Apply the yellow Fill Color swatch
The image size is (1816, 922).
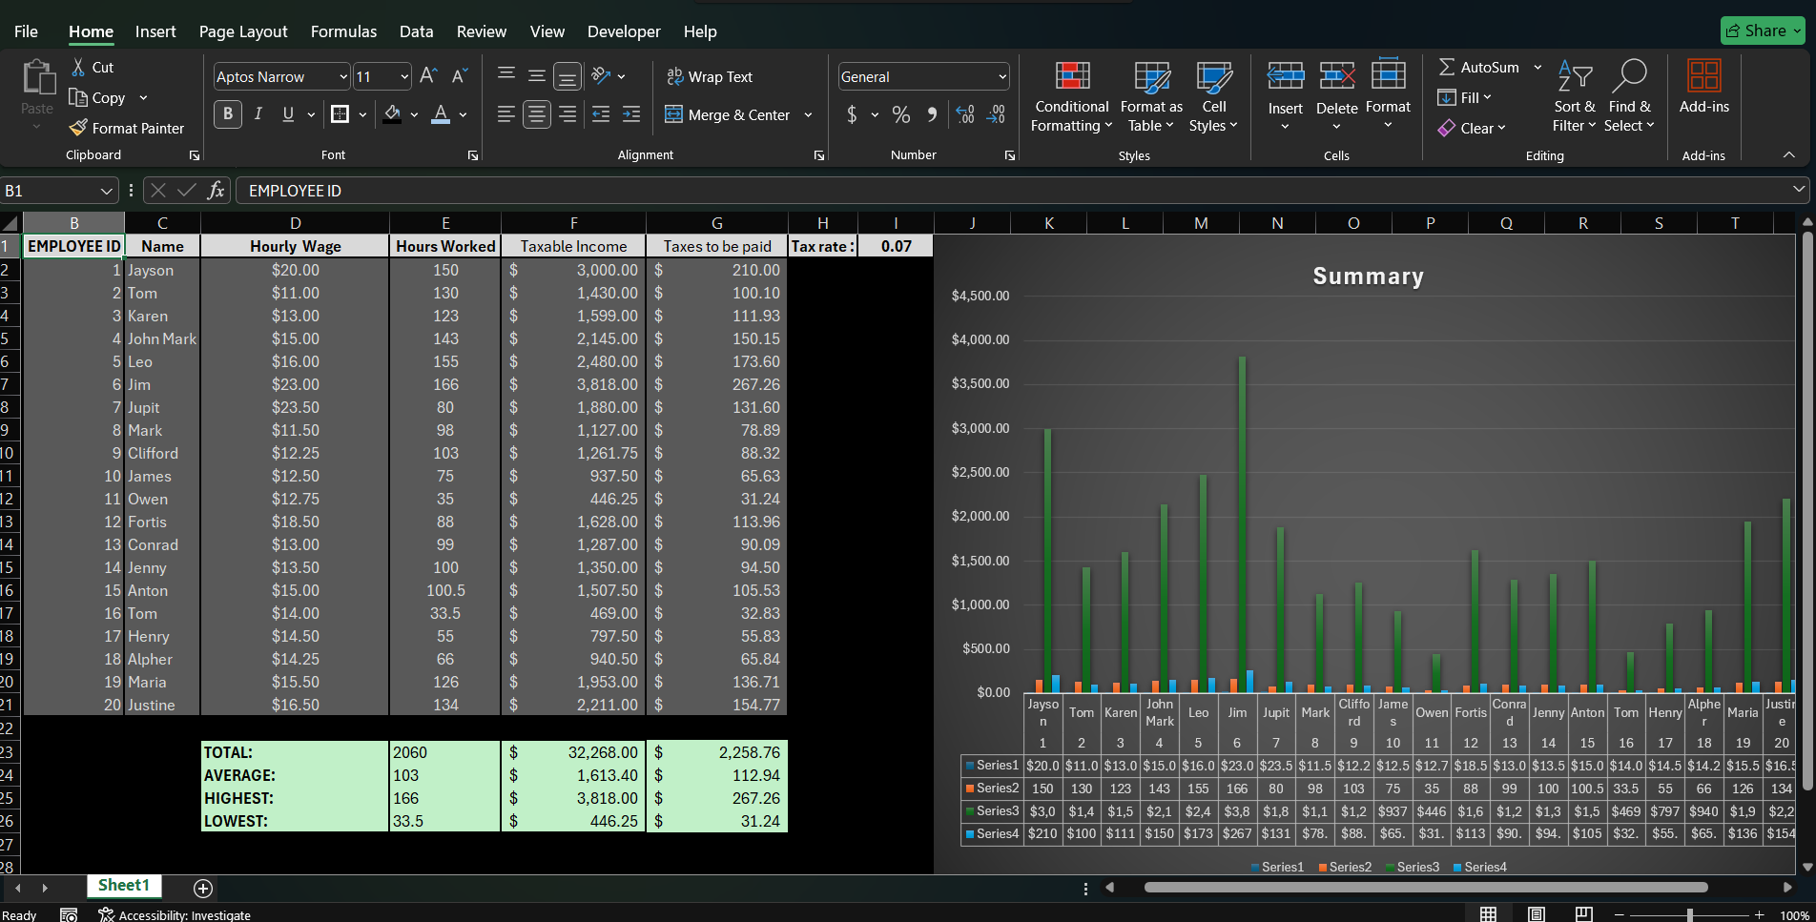pyautogui.click(x=392, y=114)
